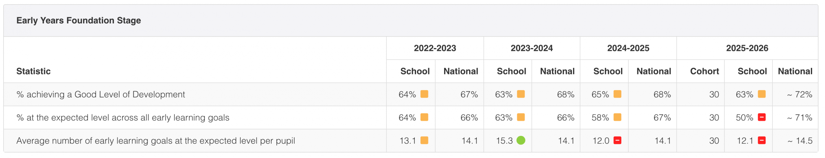The height and width of the screenshot is (158, 825).
Task: Click the Statistic column header
Action: pos(34,71)
